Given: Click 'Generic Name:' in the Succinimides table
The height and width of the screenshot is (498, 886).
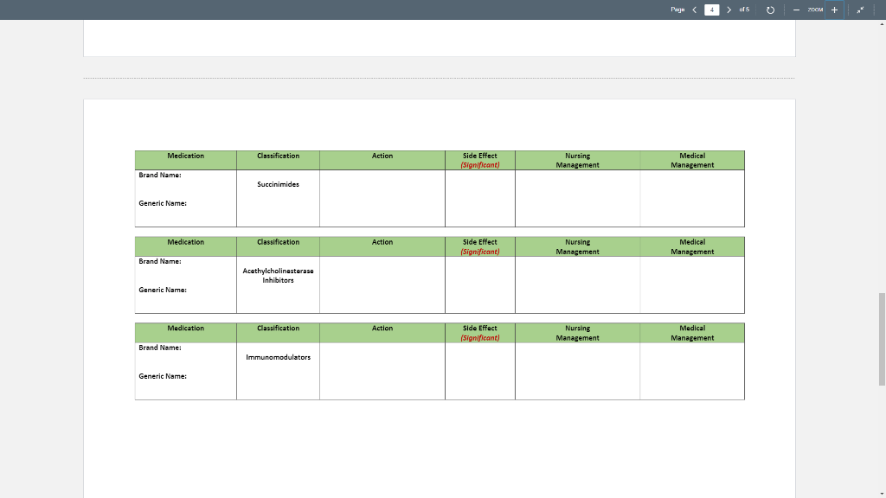Looking at the screenshot, I should click(163, 203).
